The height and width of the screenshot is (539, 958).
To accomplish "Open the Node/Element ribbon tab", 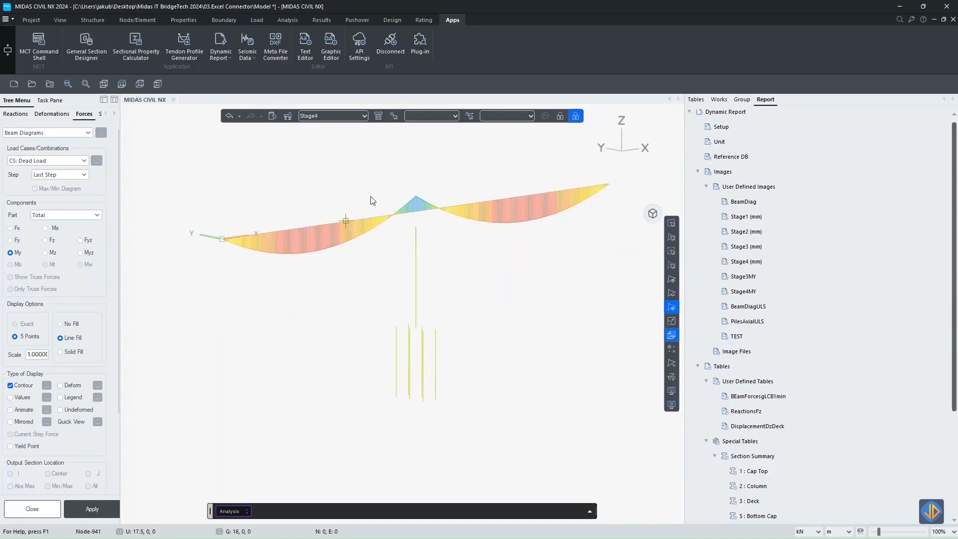I will pos(137,20).
